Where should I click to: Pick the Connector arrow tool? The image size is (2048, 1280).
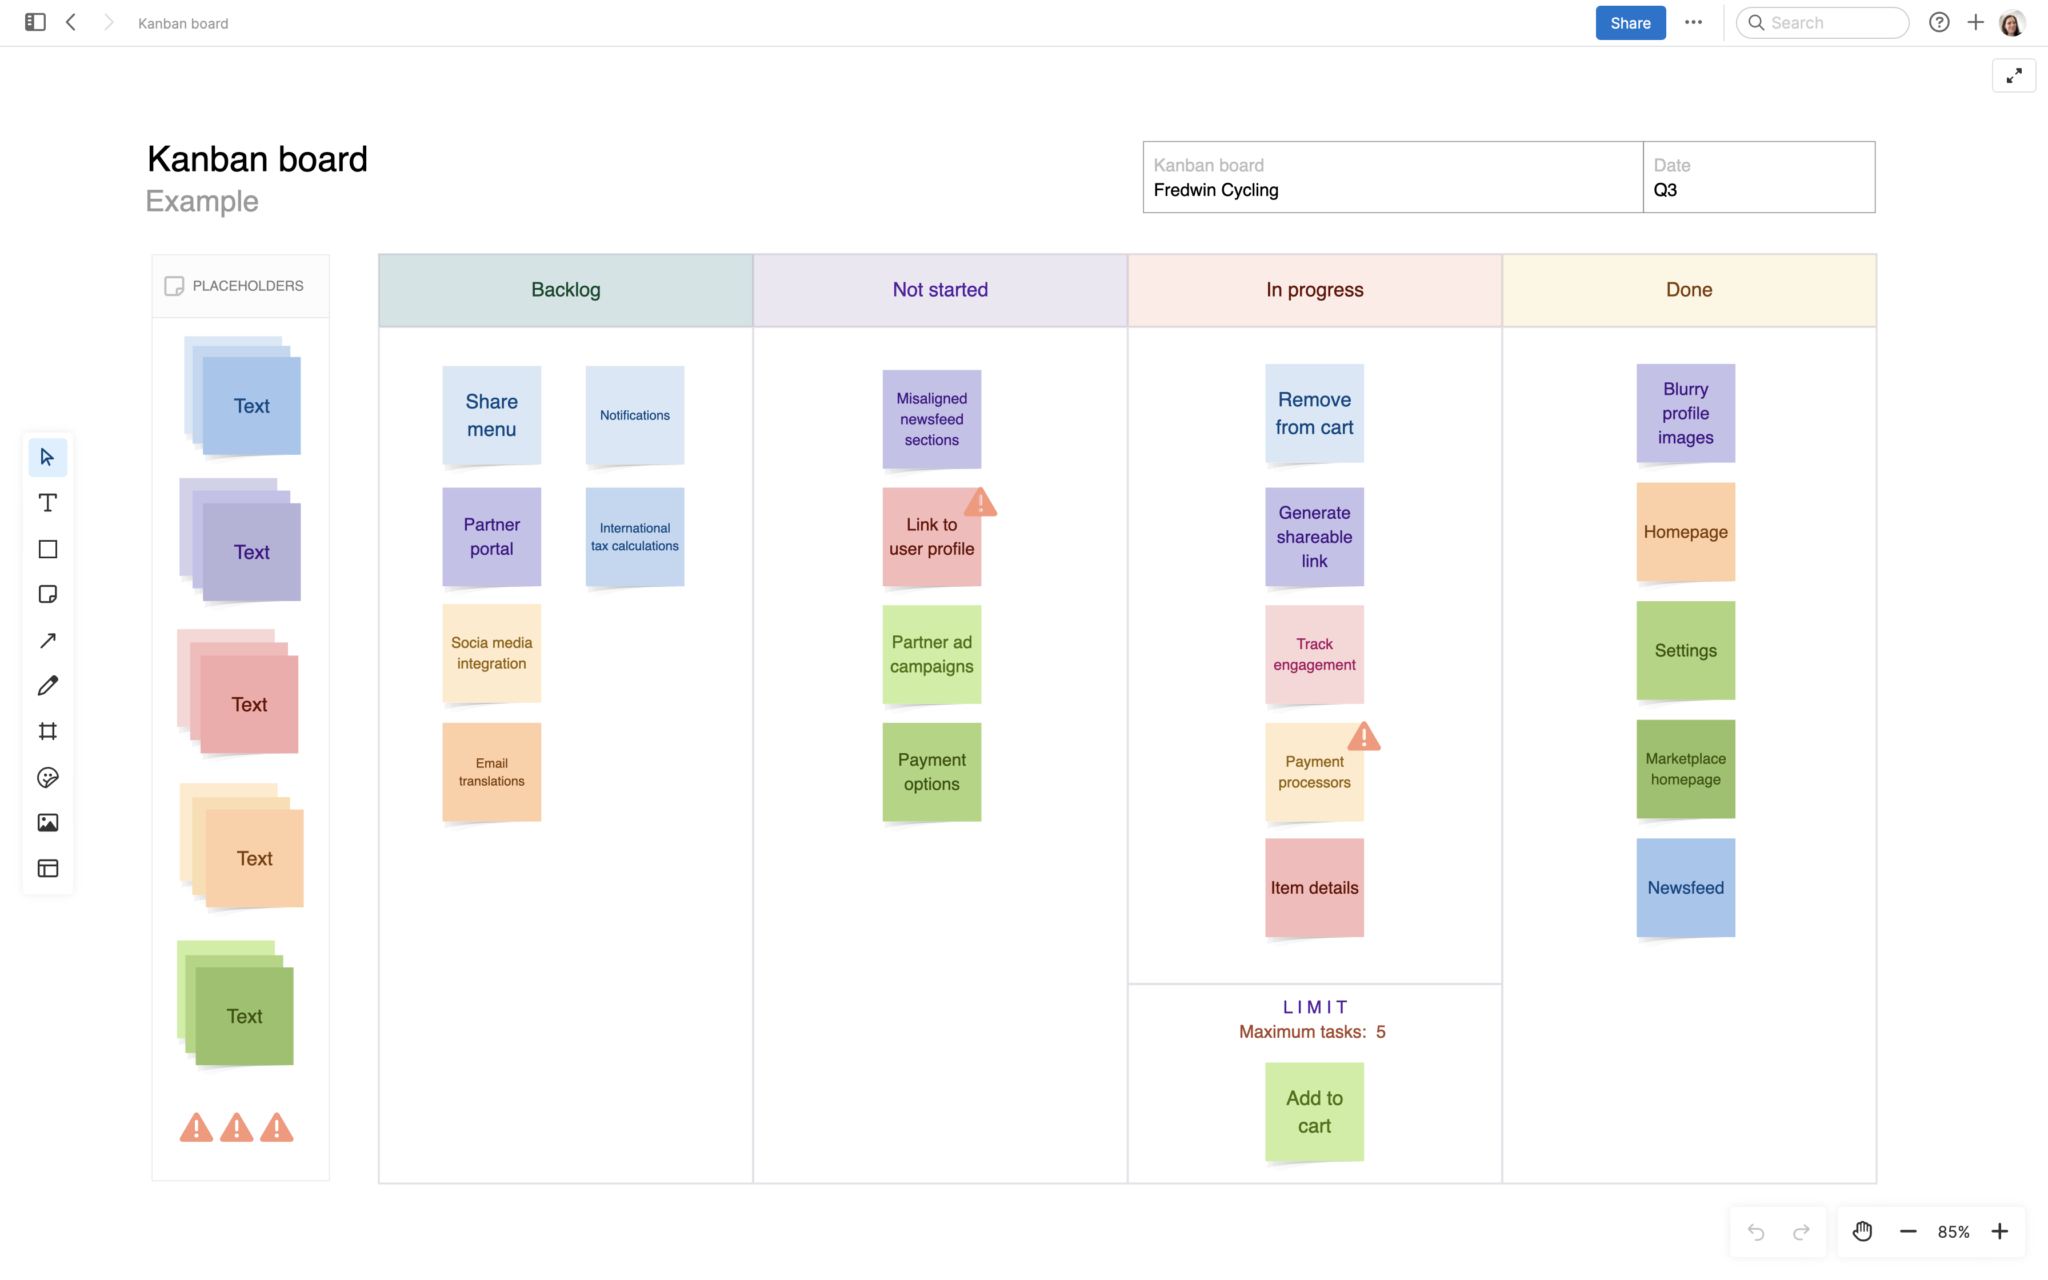point(47,641)
